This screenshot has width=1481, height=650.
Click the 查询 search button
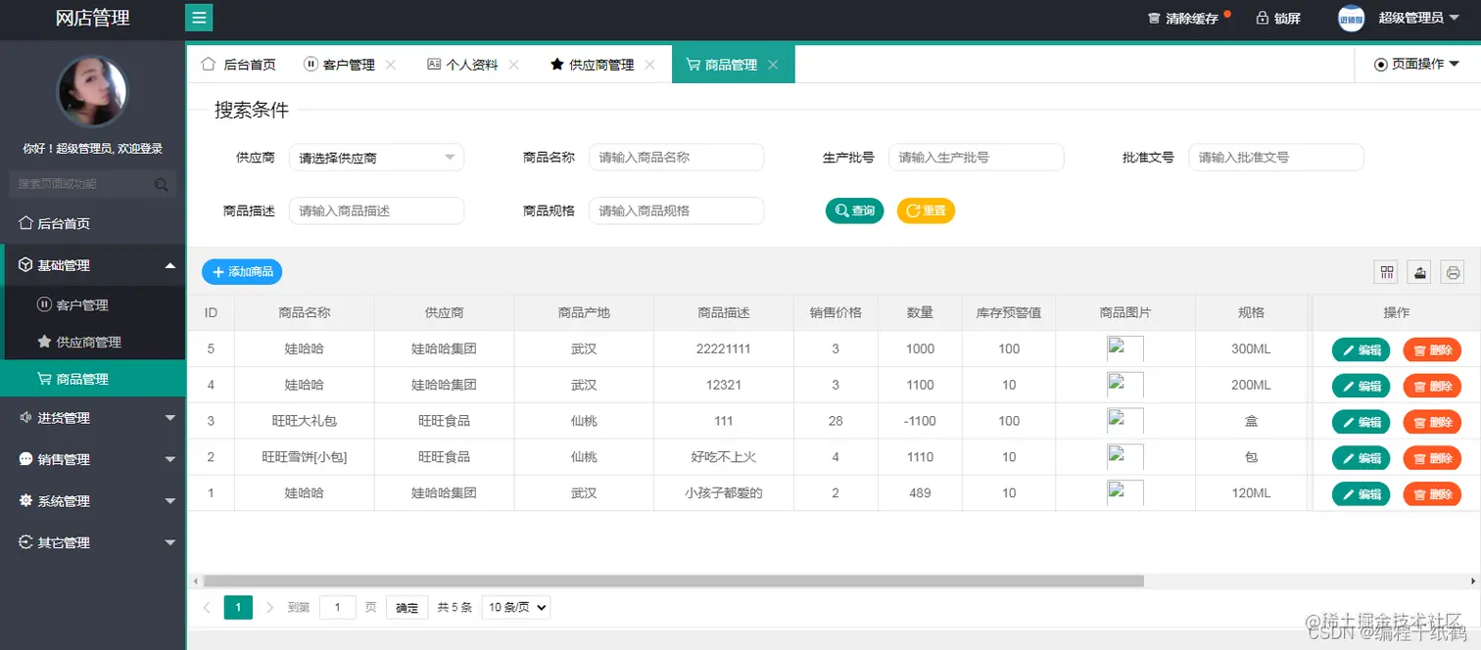click(854, 210)
